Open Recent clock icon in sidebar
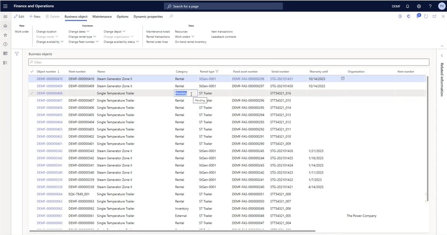The image size is (447, 235). coord(5,44)
